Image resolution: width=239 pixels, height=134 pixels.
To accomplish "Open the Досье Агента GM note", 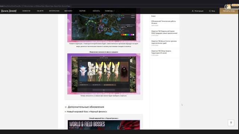I will (x=164, y=43).
